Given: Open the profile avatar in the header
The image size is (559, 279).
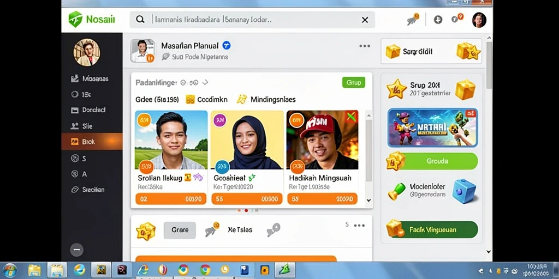Looking at the screenshot, I should pos(479,20).
